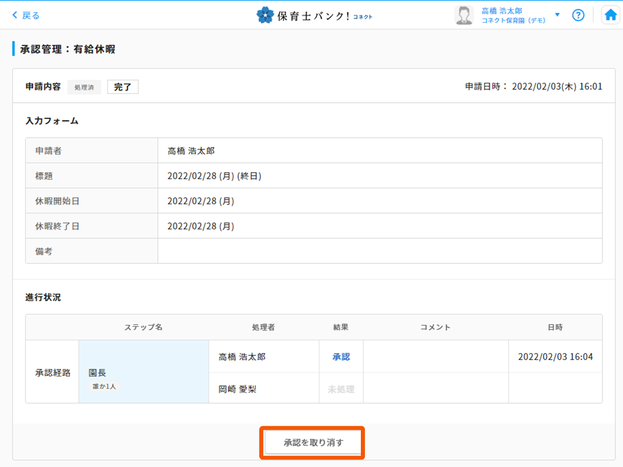Screen dimensions: 623x467
Task: Click the 高橋 浩太郎 user name in header
Action: pos(501,11)
